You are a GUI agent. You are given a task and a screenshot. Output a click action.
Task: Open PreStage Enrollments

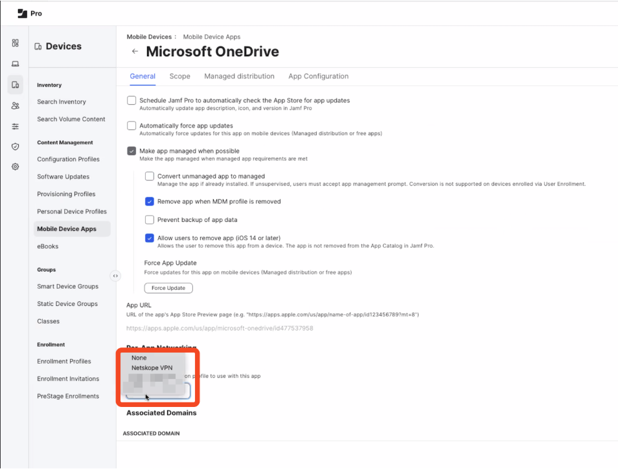68,396
